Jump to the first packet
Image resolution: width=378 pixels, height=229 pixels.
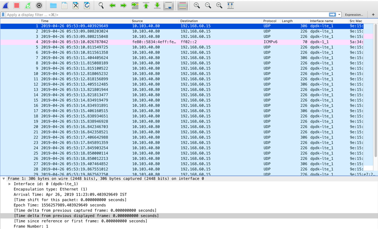[146, 5]
